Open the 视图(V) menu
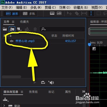 click(97, 7)
